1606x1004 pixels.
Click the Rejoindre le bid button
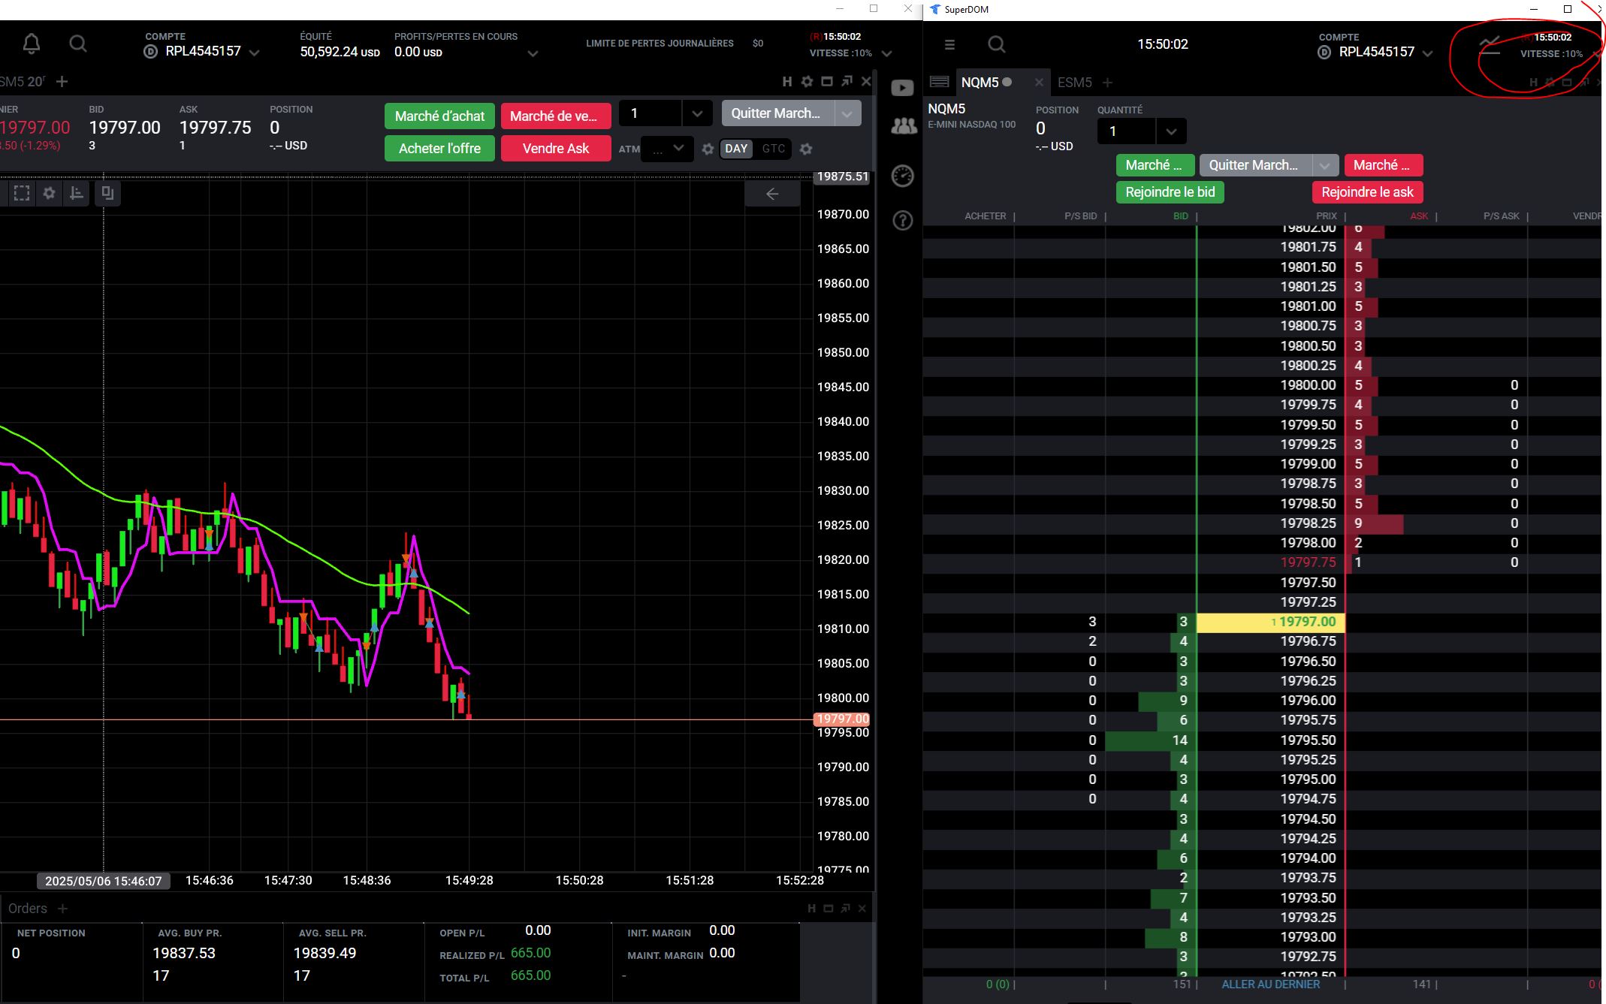pos(1170,192)
